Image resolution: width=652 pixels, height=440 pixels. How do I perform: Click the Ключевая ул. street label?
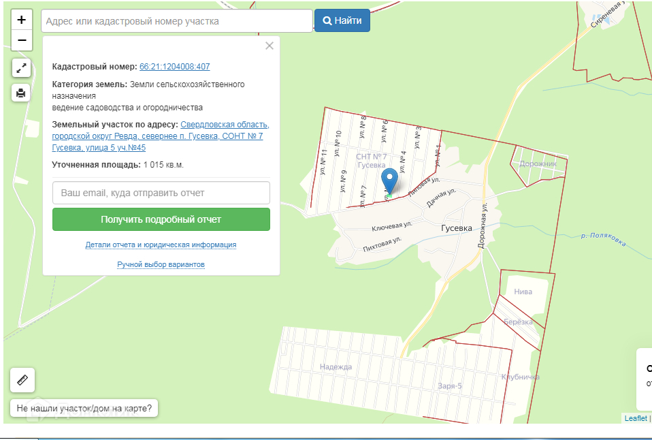pyautogui.click(x=392, y=225)
